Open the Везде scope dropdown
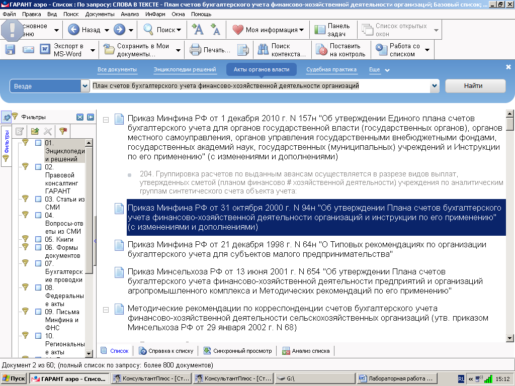 (x=85, y=86)
